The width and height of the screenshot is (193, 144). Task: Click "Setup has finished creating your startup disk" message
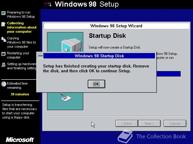pos(96,68)
